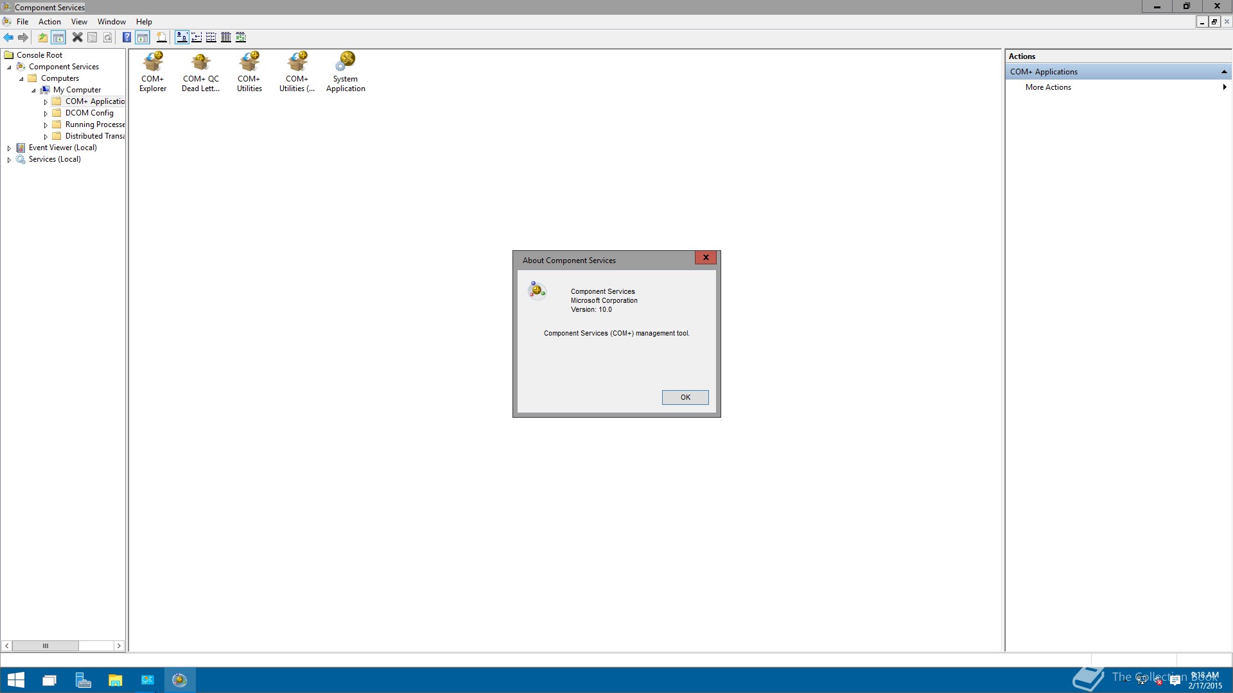Select Console Root in the tree
Viewport: 1233px width, 693px height.
(39, 55)
